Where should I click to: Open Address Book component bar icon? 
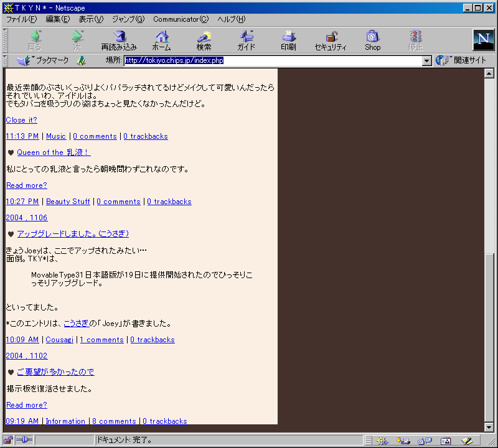point(446,441)
